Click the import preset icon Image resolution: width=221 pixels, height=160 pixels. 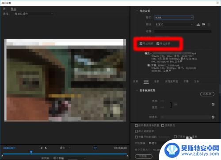click(203, 24)
